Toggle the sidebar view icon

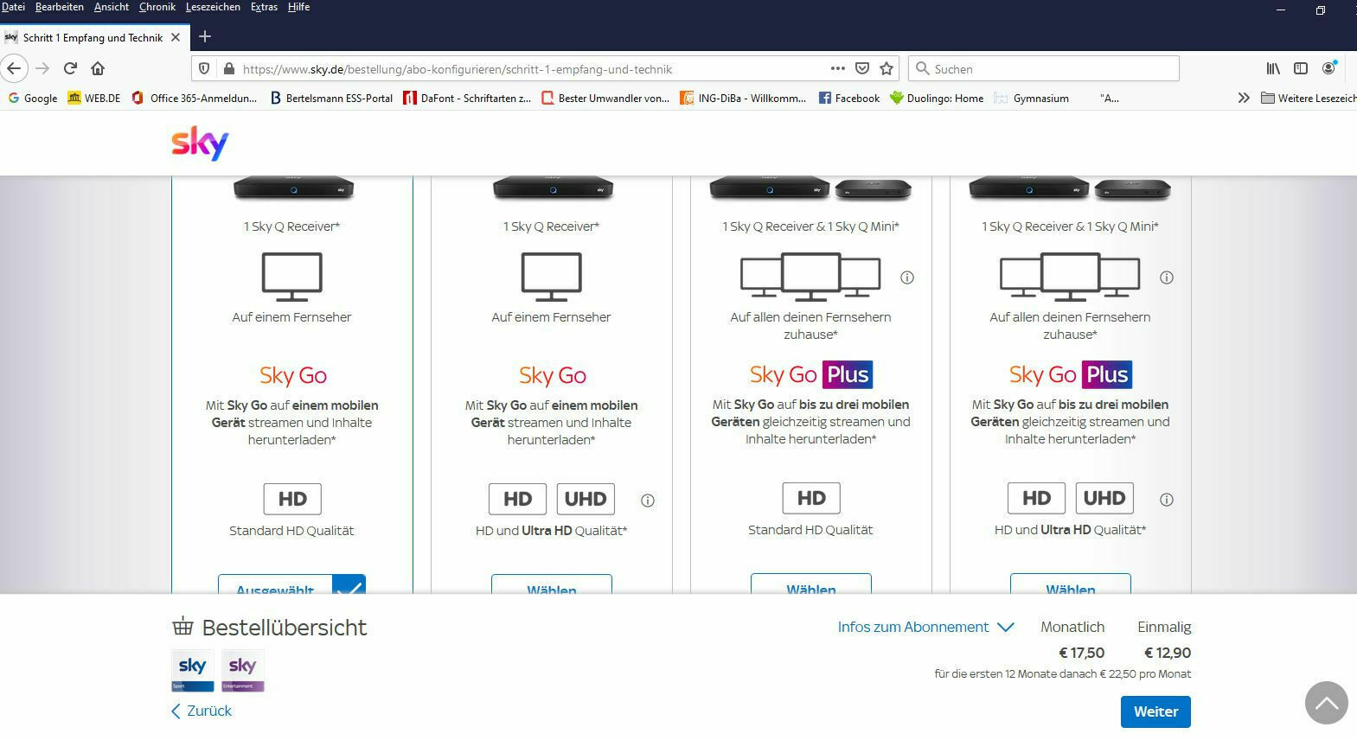tap(1300, 68)
